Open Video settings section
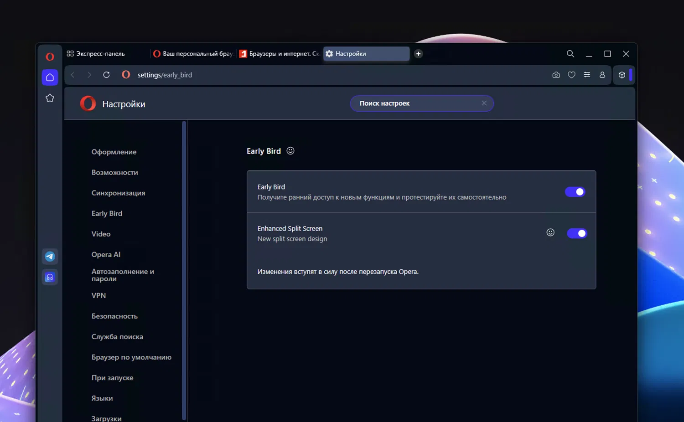Viewport: 684px width, 422px height. 101,234
